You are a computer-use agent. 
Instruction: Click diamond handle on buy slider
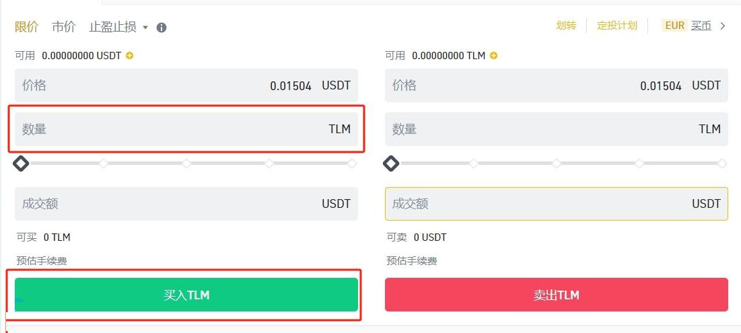pos(21,163)
